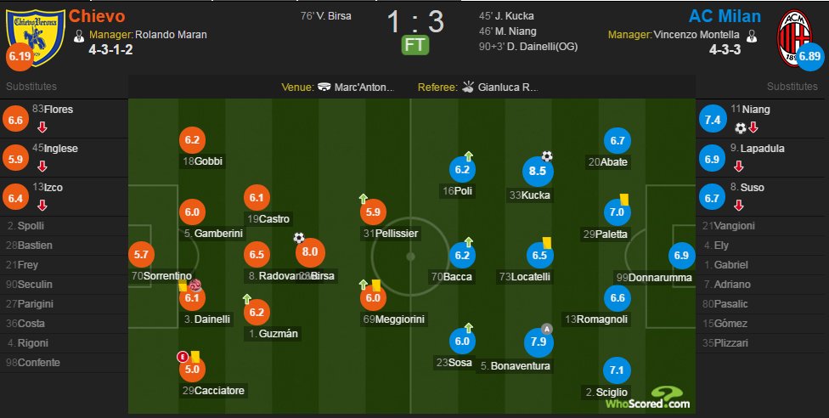Select substitute Lapadula in Milan list
The height and width of the screenshot is (418, 829).
(x=762, y=149)
